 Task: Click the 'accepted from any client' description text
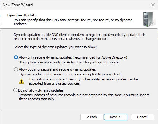(70, 74)
